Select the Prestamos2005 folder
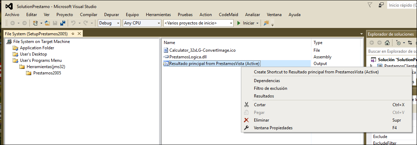The width and height of the screenshot is (417, 145). (47, 73)
